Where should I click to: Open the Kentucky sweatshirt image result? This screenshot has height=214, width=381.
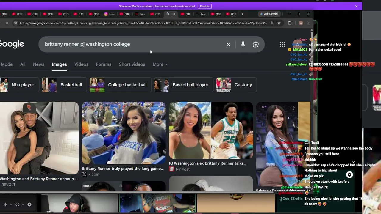(124, 133)
